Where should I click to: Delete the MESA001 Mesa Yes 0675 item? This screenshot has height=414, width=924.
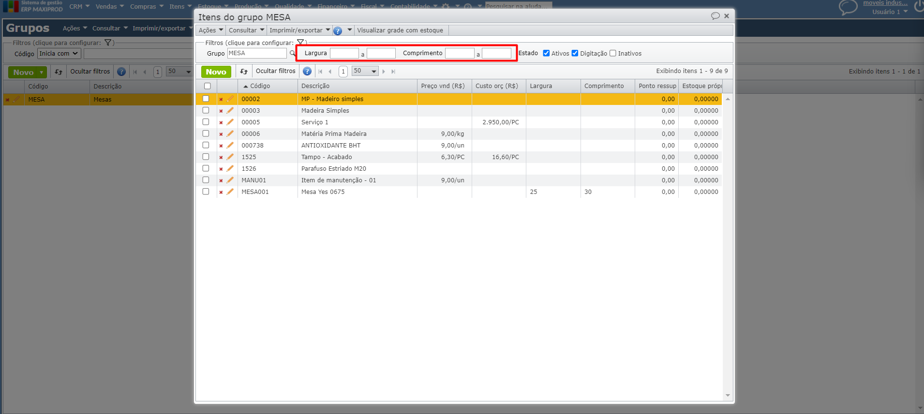click(x=221, y=192)
